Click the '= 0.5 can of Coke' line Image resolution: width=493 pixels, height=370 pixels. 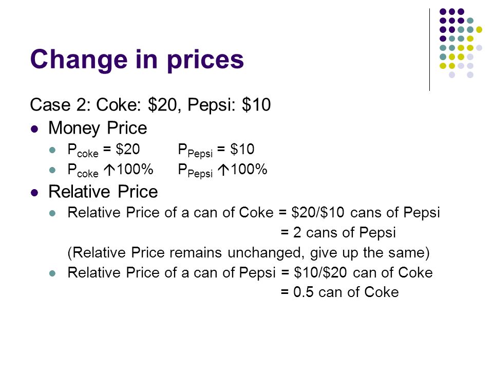339,292
